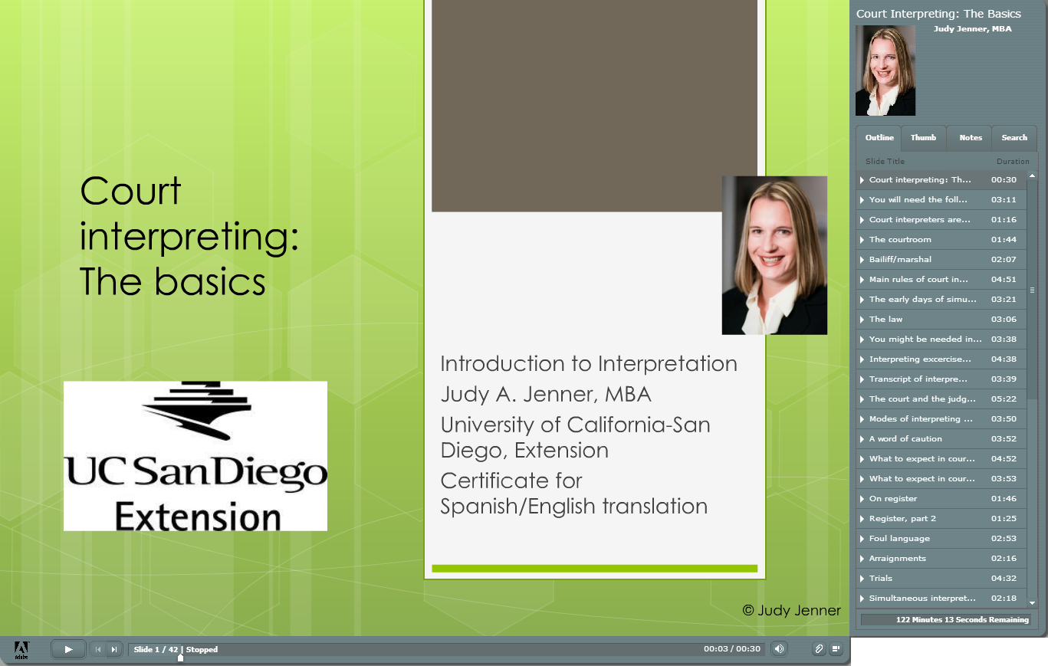
Task: Click '122 Minutes 13 Seconds Remaining' status
Action: [962, 619]
